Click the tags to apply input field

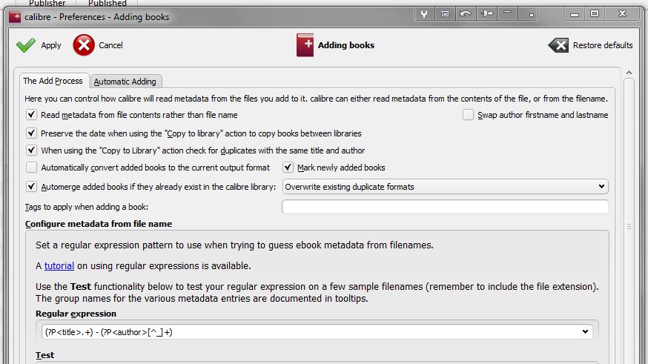point(445,207)
